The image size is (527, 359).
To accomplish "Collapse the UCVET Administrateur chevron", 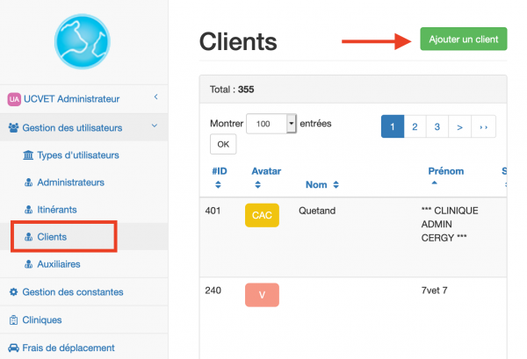I will tap(155, 97).
